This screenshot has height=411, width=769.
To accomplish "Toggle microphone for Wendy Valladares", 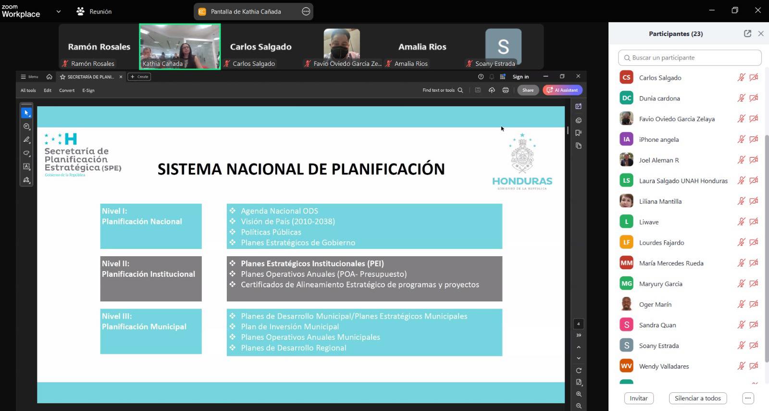I will [x=741, y=366].
